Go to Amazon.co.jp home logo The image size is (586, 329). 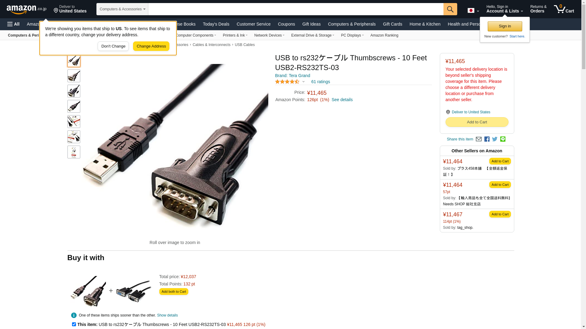[x=27, y=9]
